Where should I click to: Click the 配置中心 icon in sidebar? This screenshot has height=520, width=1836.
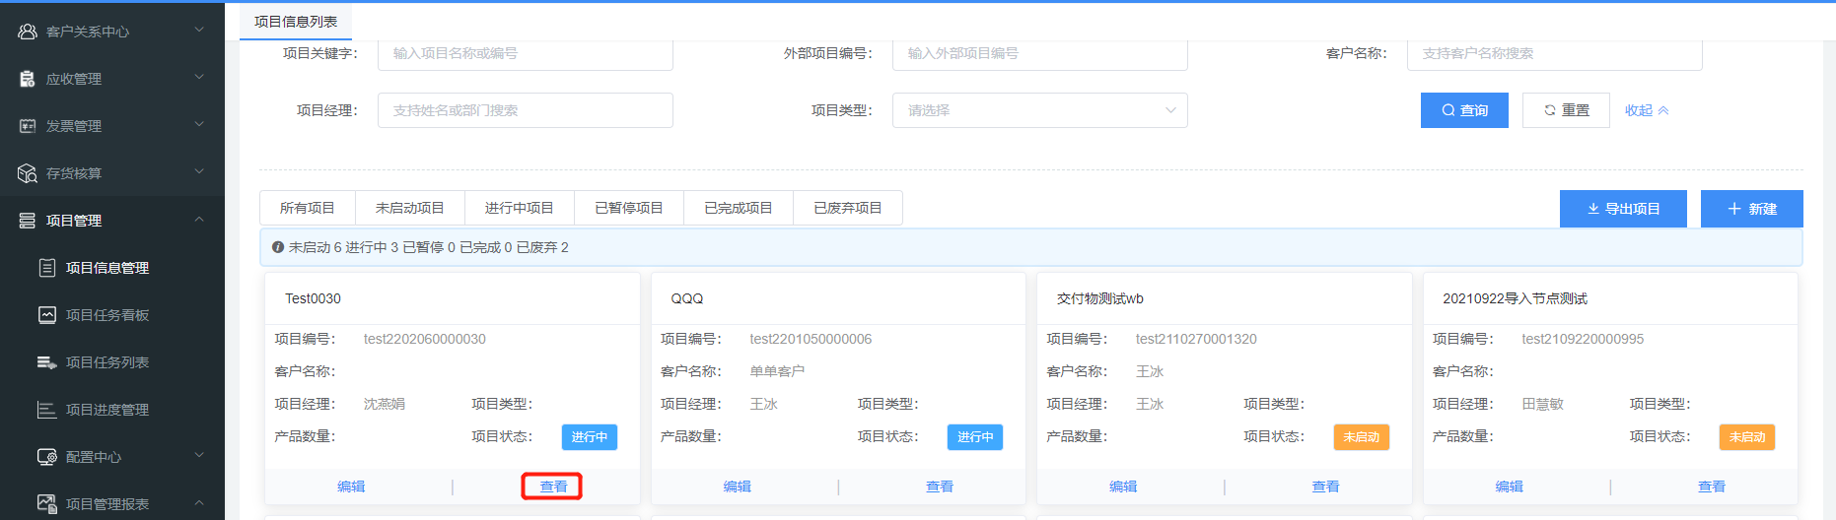point(47,457)
